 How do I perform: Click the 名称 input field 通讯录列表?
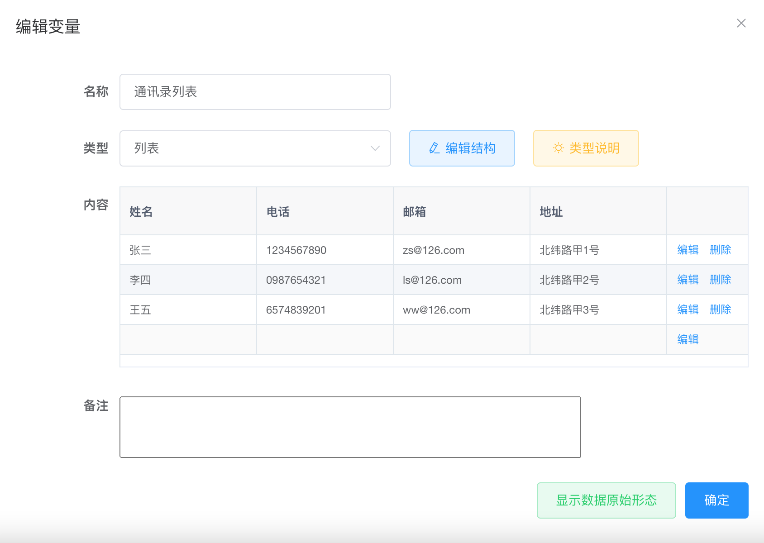pyautogui.click(x=255, y=92)
